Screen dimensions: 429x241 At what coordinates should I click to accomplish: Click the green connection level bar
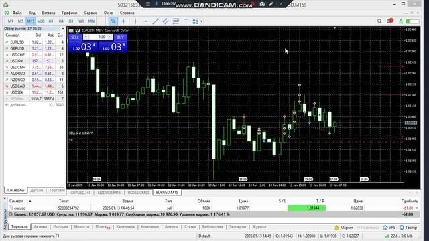[x=412, y=21]
